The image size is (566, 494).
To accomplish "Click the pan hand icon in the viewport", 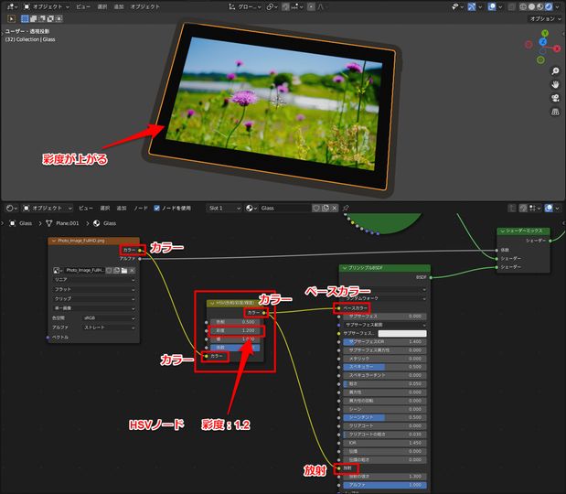I will (x=555, y=84).
